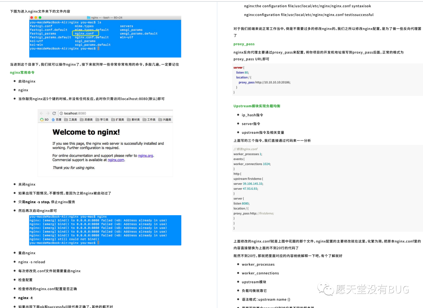Open the 工作类 bookmark folder
The image size is (423, 308).
pyautogui.click(x=149, y=120)
